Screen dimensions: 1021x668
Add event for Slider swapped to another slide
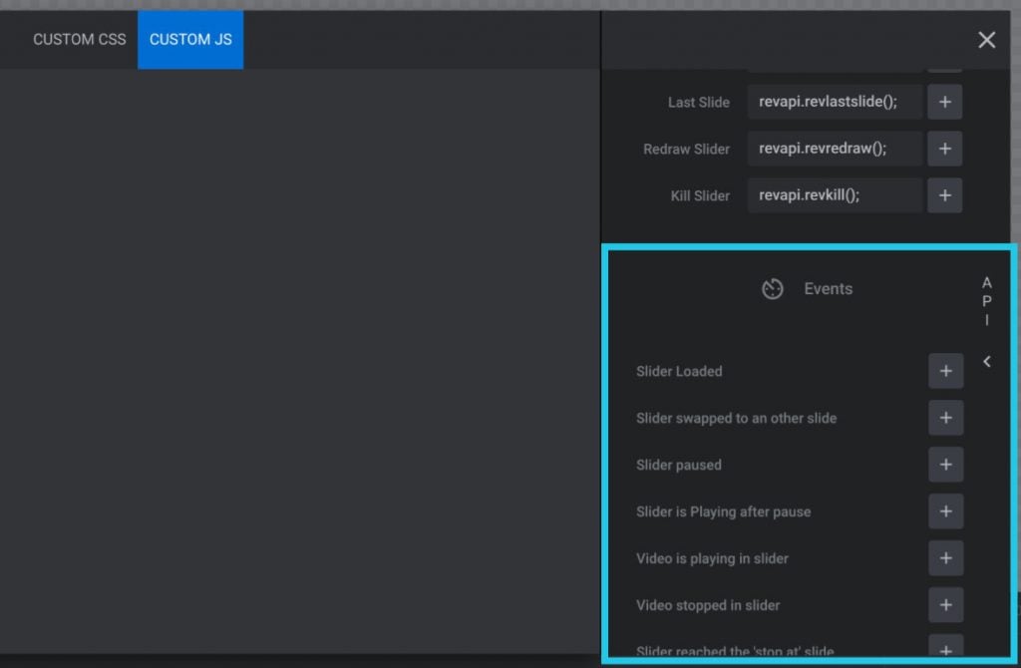coord(945,418)
